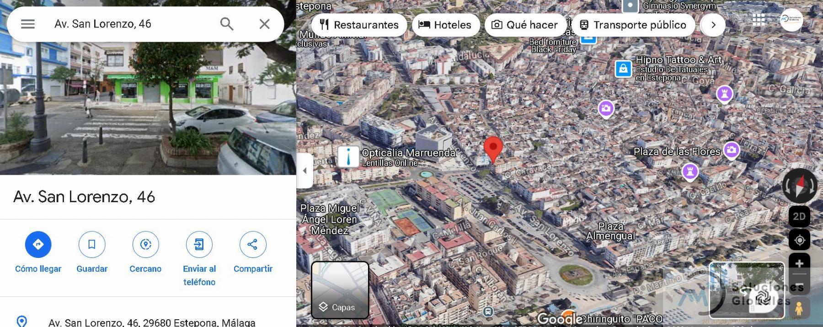The width and height of the screenshot is (823, 327).
Task: Save the place with Guardar icon
Action: (x=92, y=245)
